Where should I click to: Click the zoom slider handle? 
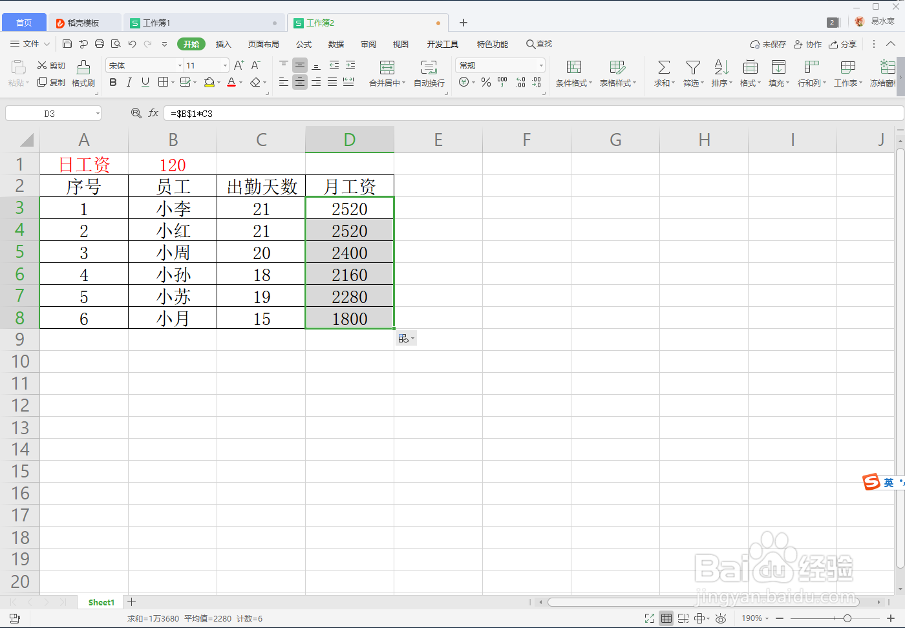[x=847, y=618]
